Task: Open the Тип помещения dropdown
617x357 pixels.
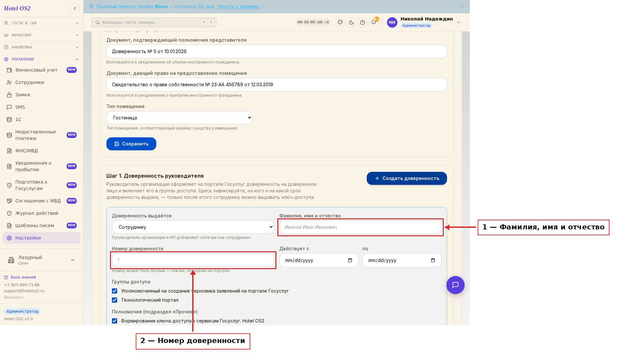Action: [179, 118]
